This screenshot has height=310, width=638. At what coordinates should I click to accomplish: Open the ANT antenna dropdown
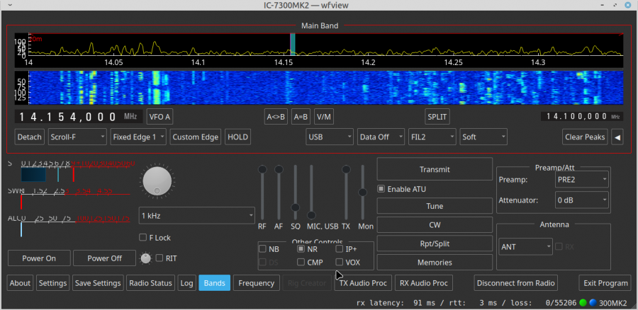click(525, 246)
